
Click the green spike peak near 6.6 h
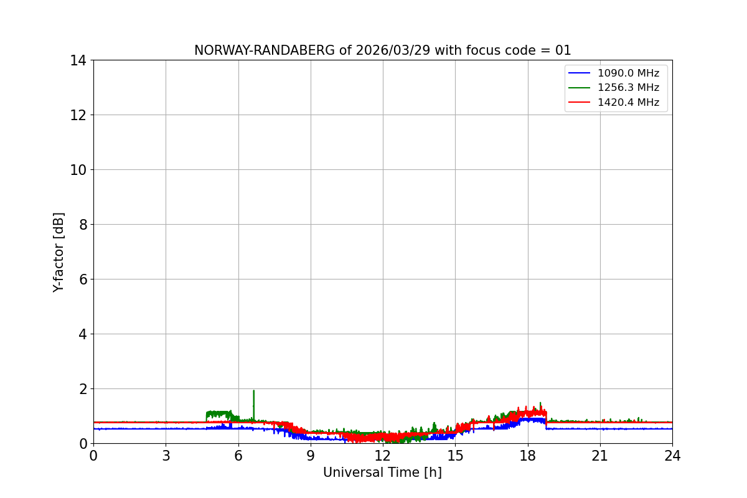253,392
